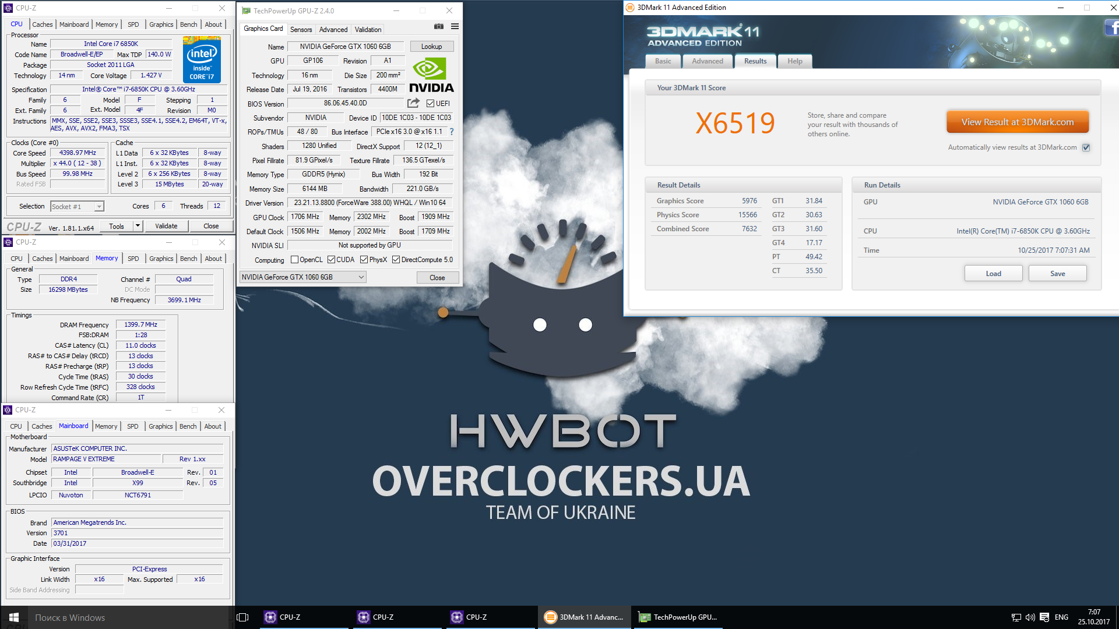Image resolution: width=1119 pixels, height=629 pixels.
Task: Open the Windows Start button
Action: point(14,617)
